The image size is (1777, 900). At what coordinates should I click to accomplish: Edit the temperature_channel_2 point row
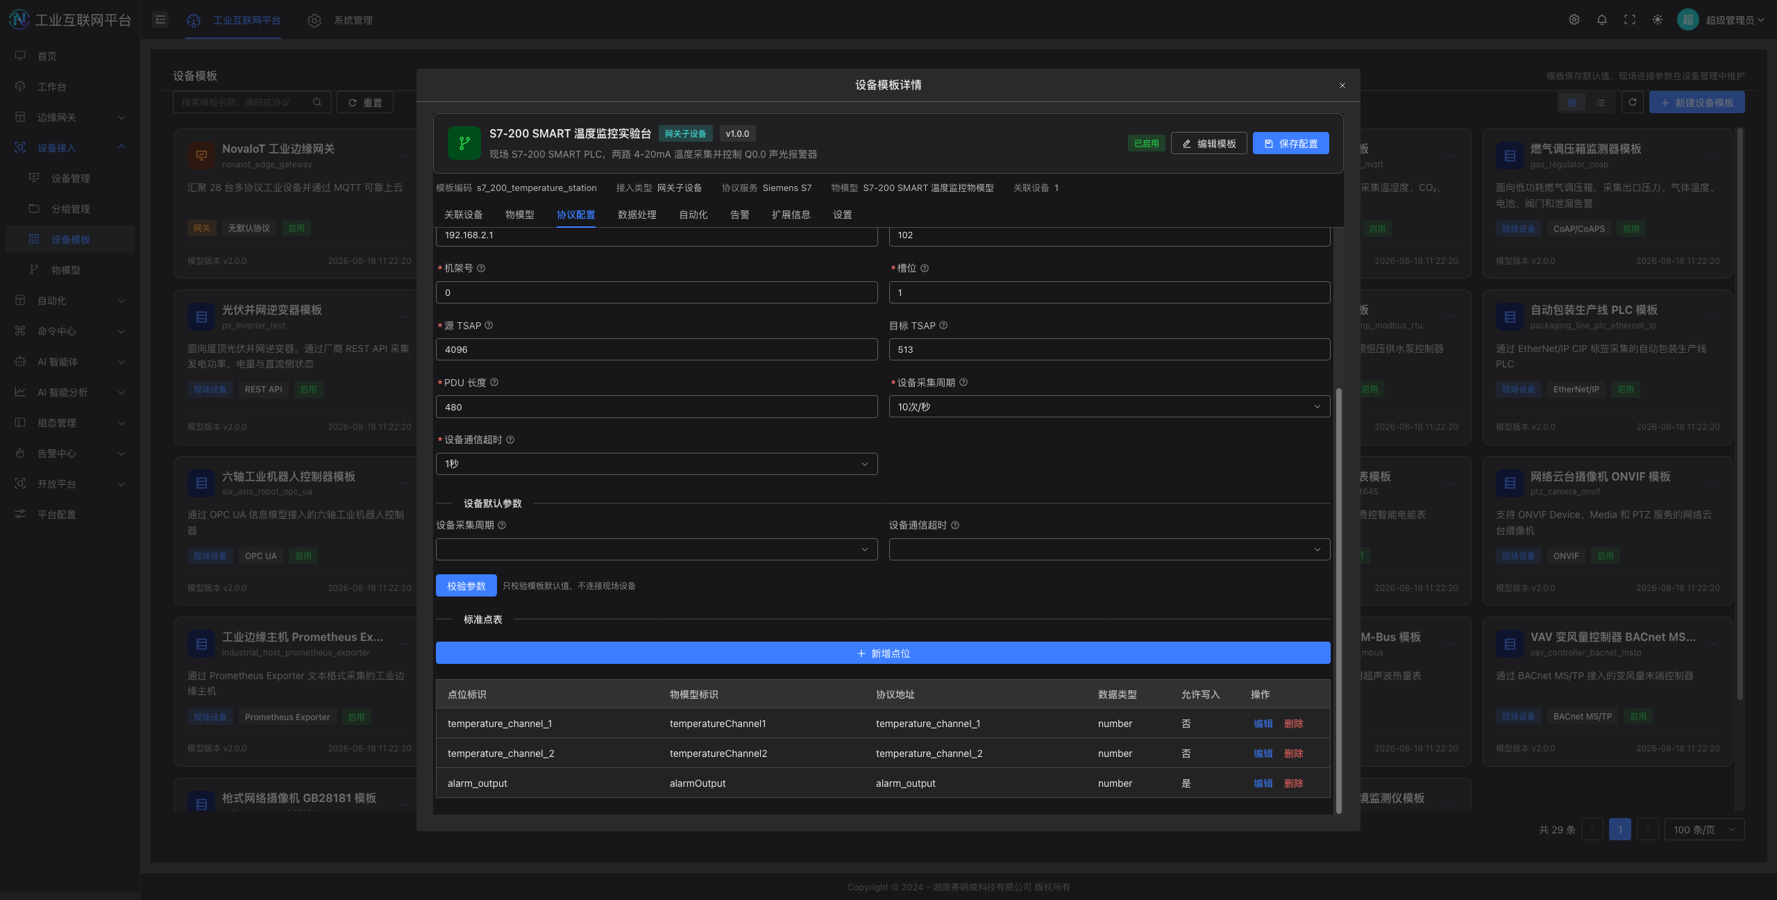tap(1263, 753)
